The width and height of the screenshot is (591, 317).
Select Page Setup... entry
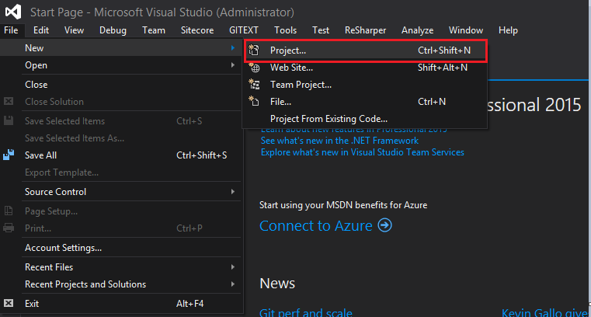(x=120, y=211)
